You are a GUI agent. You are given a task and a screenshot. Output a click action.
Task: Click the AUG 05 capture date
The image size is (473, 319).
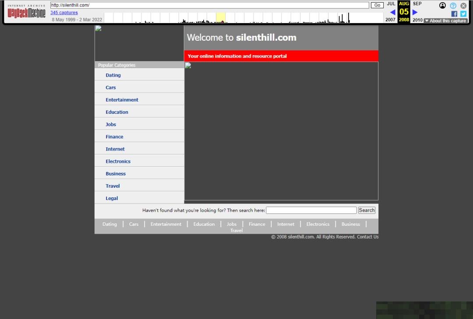(404, 12)
